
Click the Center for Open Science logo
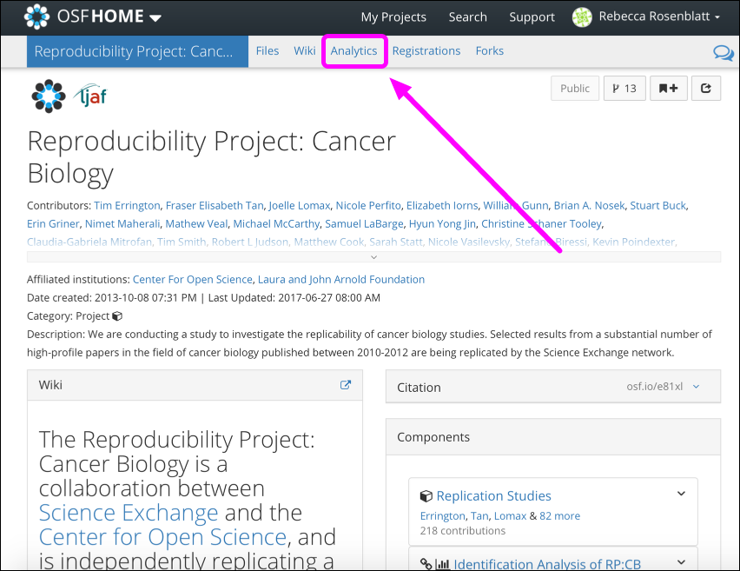click(x=48, y=96)
